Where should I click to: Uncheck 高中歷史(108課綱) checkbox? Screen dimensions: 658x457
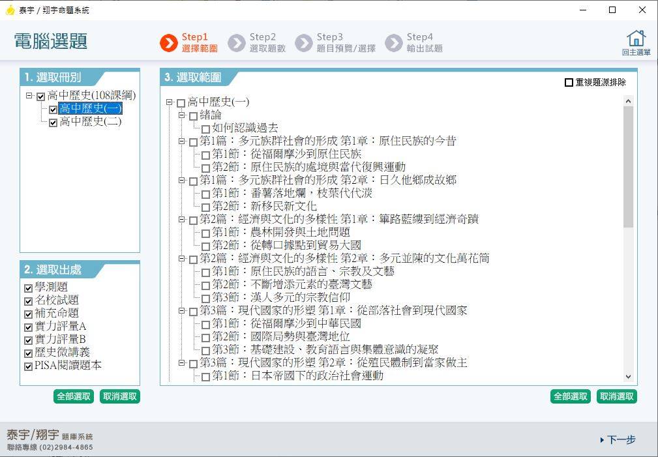click(x=40, y=96)
